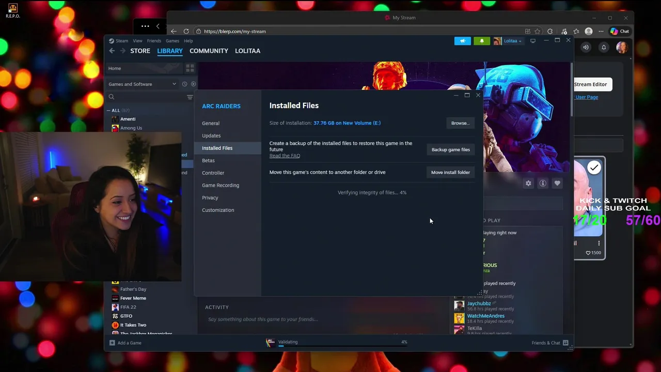Open sound card three-dot options
This screenshot has width=661, height=372.
(x=599, y=243)
